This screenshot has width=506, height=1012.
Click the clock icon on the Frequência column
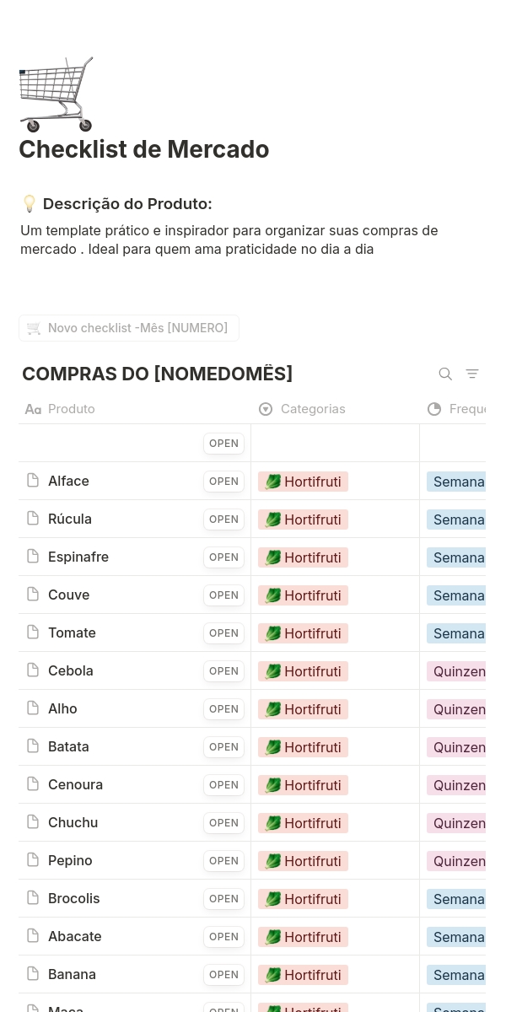(x=434, y=409)
